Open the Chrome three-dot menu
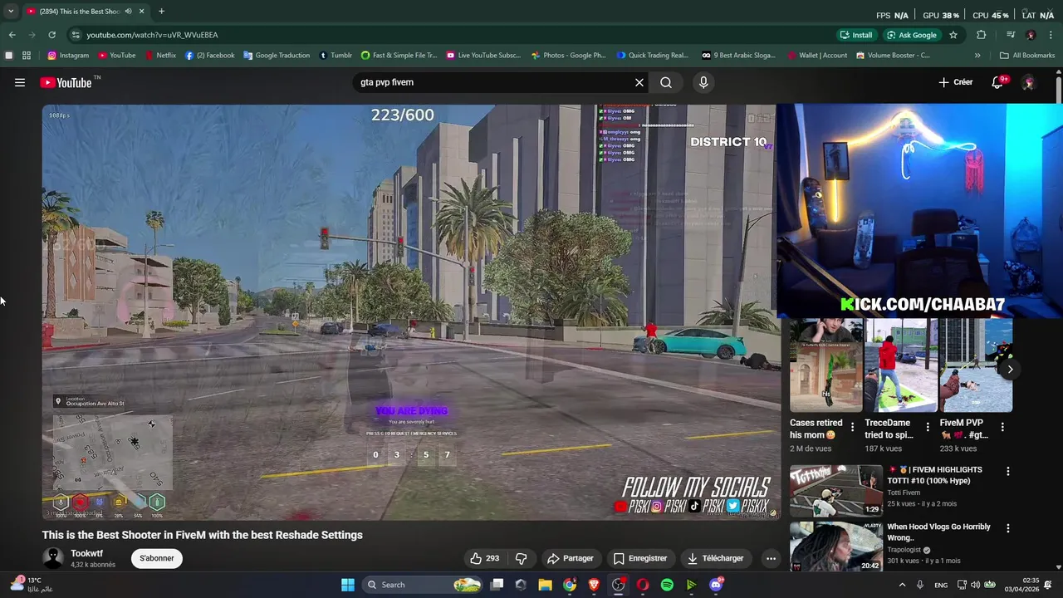Image resolution: width=1063 pixels, height=598 pixels. [1051, 35]
